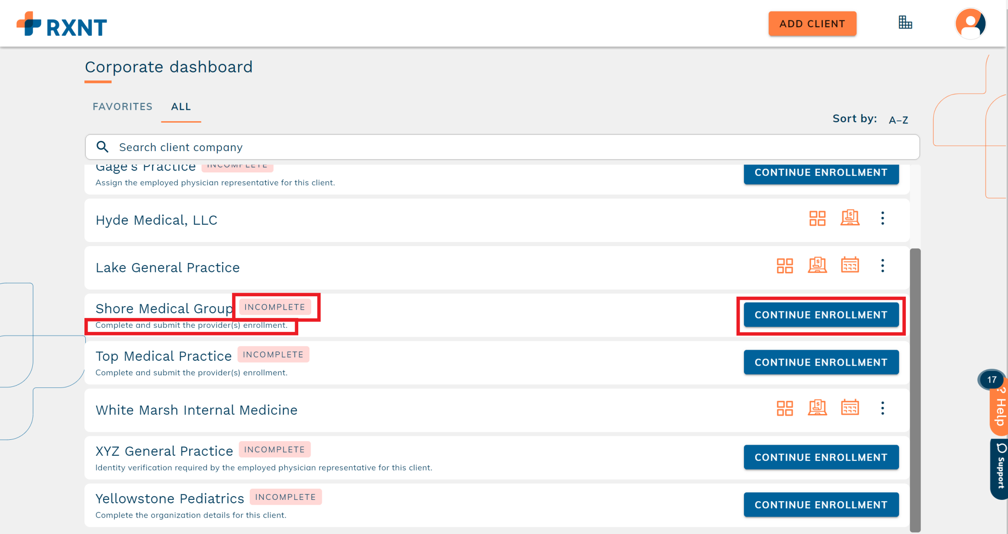Click White Marsh Internal Medicine grid icon

point(784,408)
